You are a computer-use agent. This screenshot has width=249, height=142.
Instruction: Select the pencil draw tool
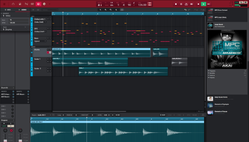point(106,10)
